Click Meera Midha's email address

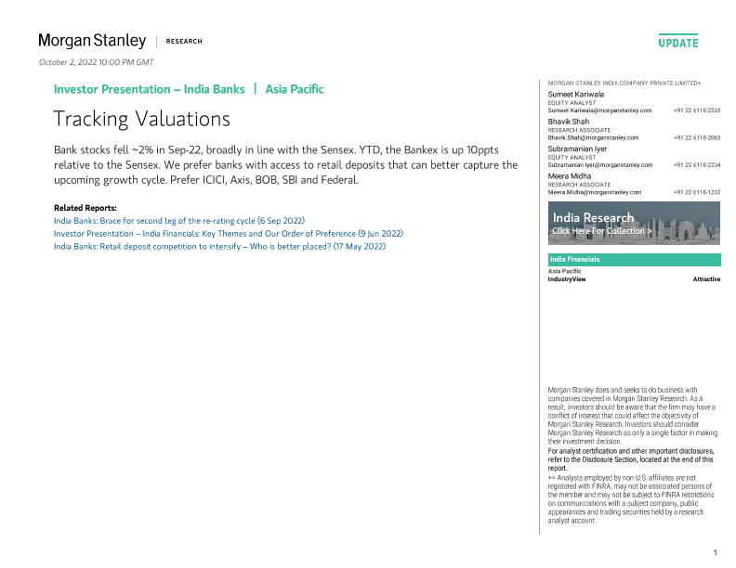(595, 192)
